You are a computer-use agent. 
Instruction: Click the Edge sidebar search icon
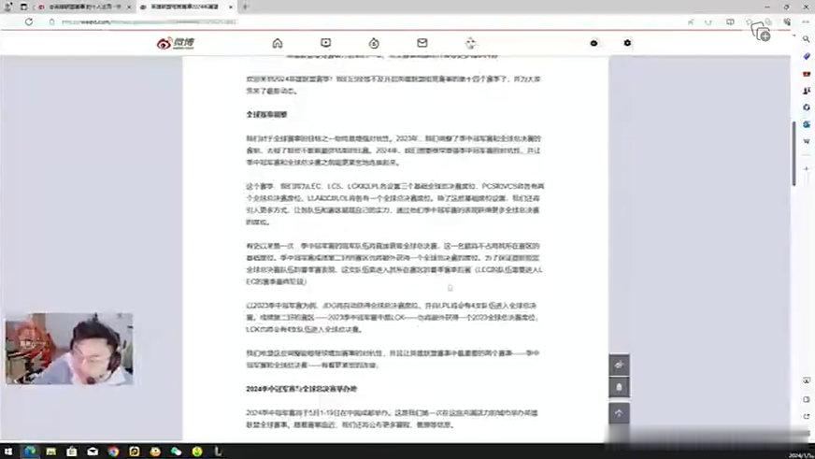click(807, 39)
